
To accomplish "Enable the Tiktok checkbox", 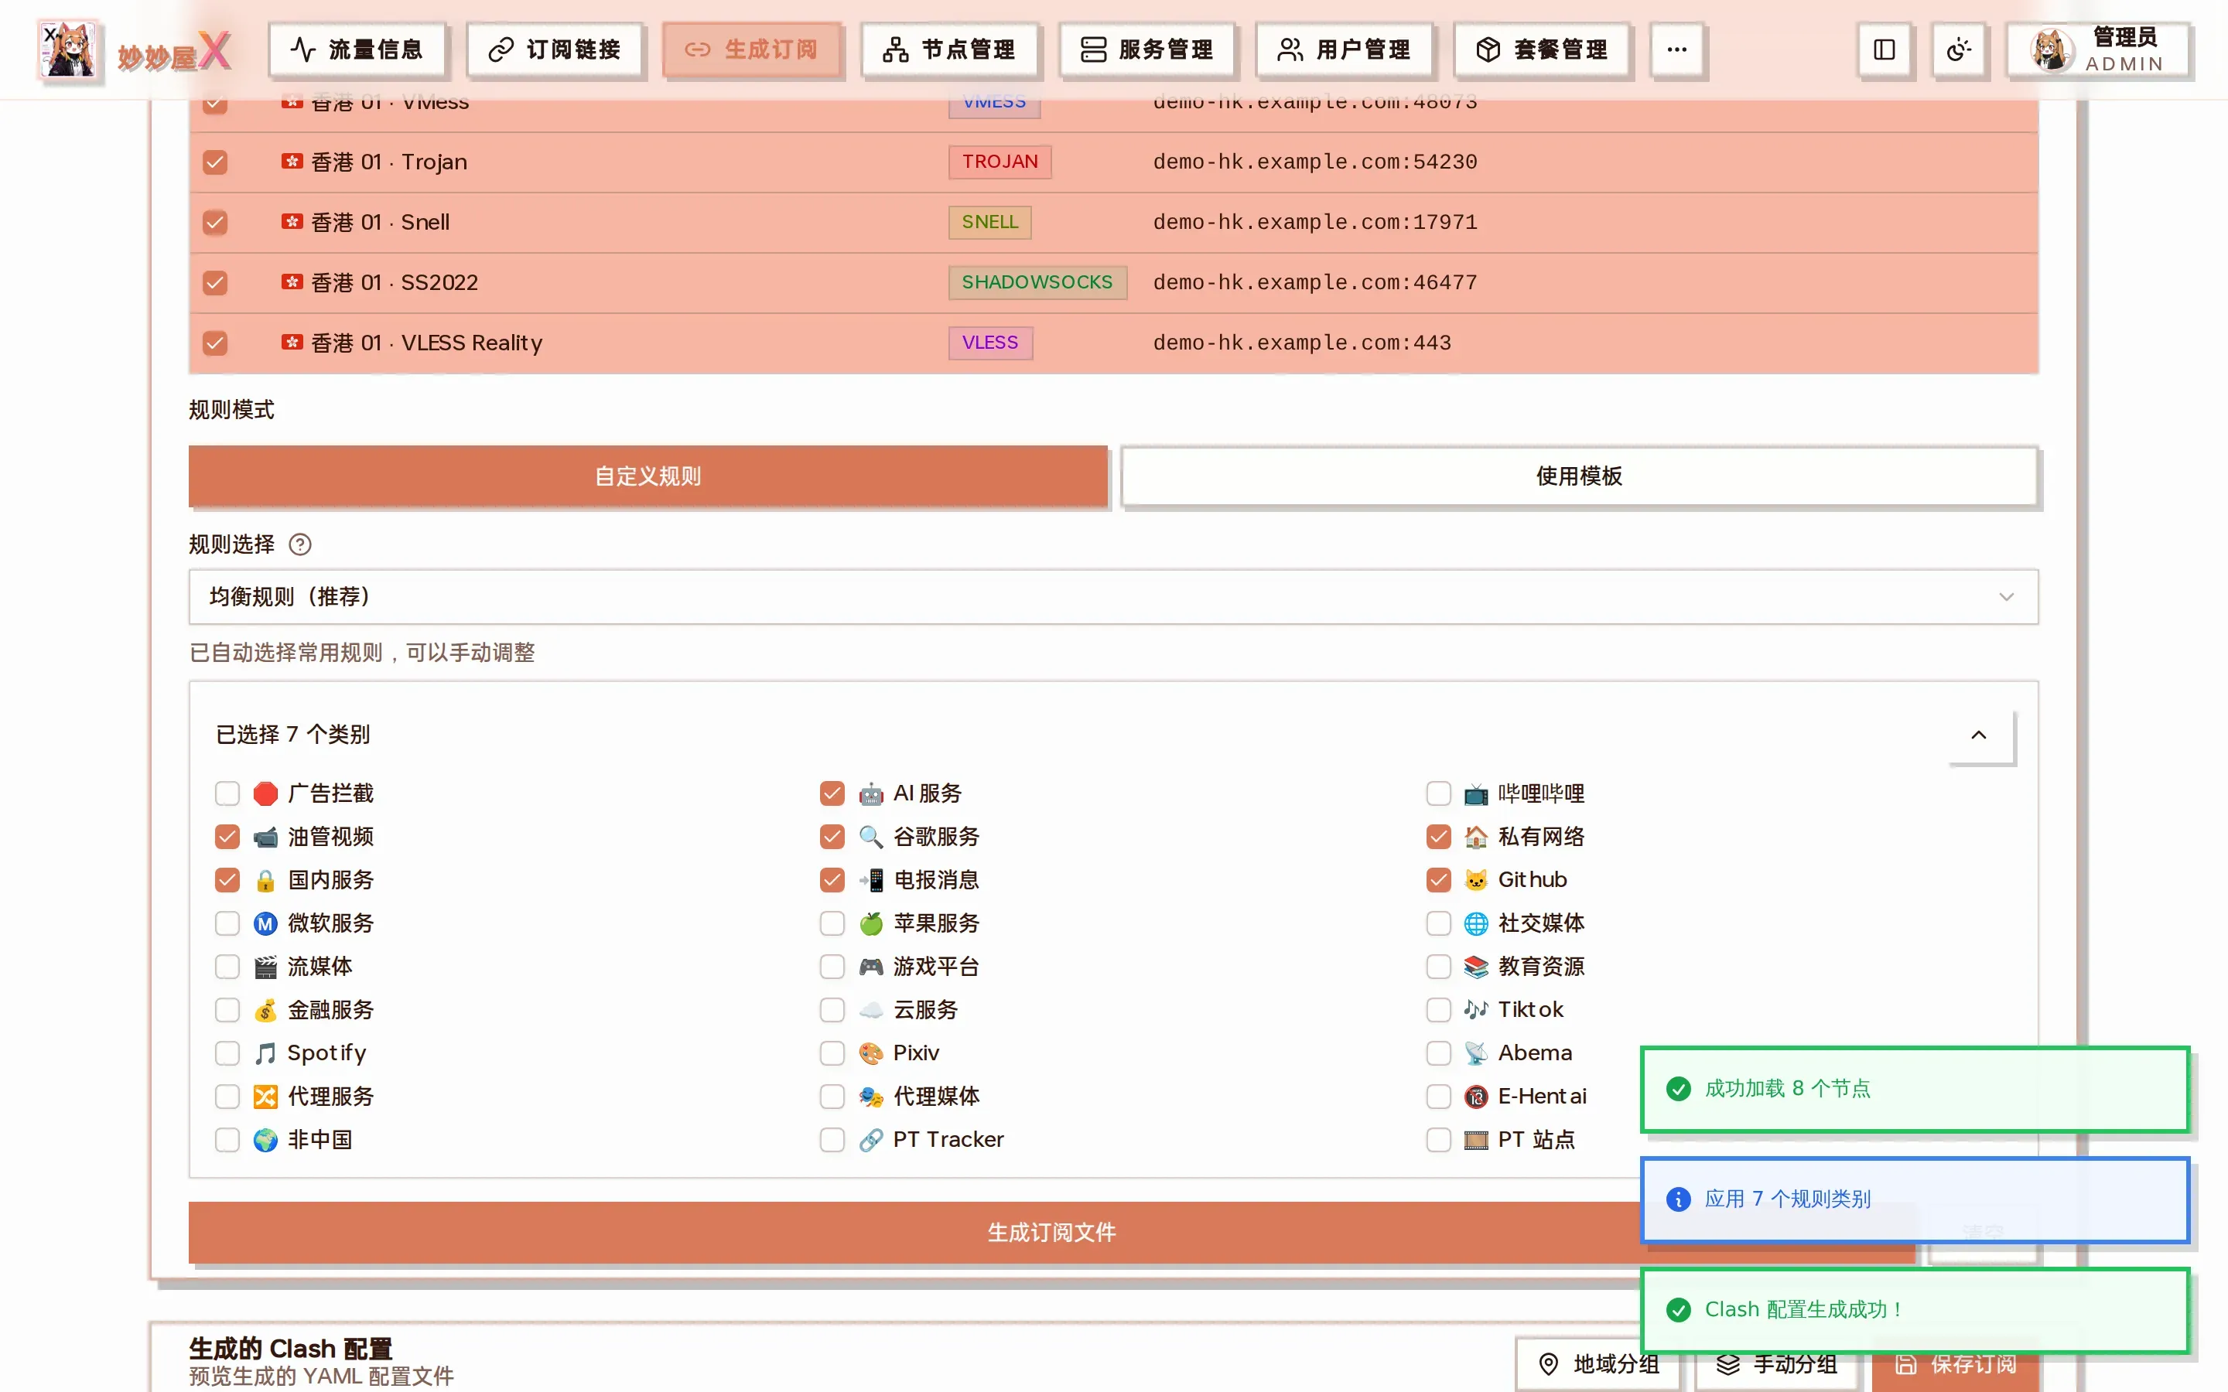I will coord(1438,1009).
